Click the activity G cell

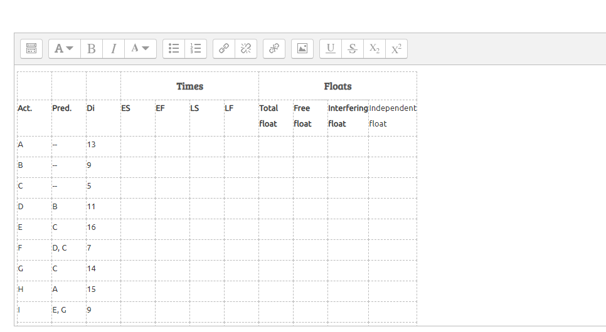pos(35,270)
